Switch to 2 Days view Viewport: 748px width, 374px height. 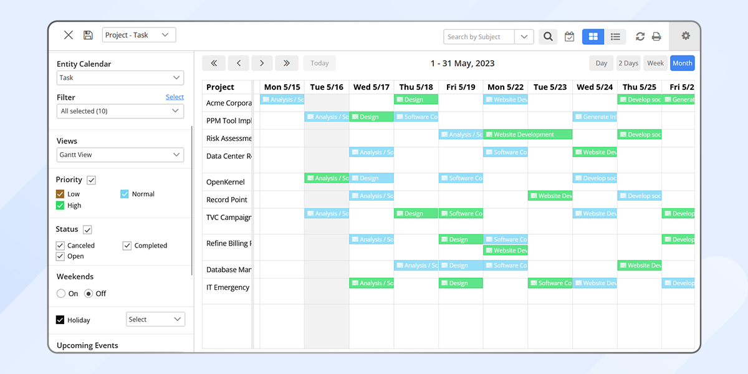point(628,63)
